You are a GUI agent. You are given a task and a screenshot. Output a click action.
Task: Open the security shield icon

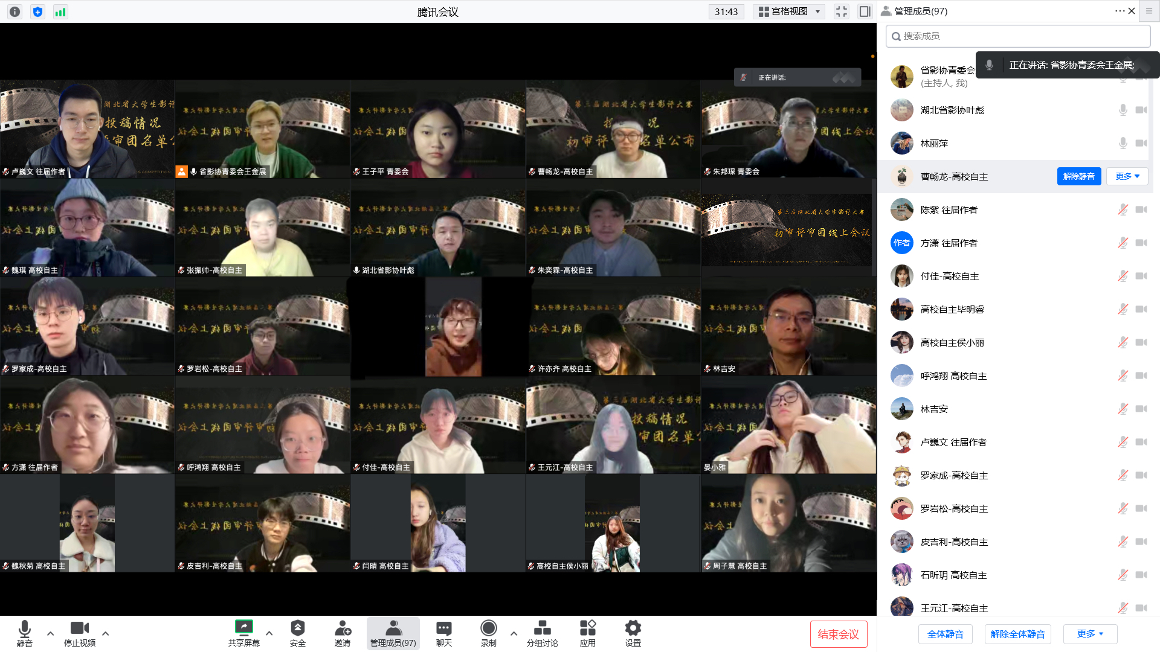[x=297, y=628]
